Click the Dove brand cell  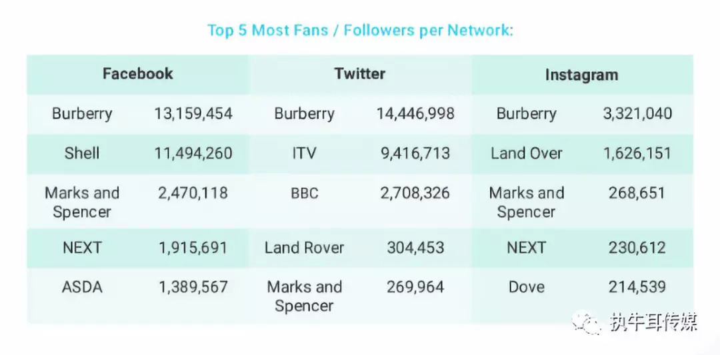pos(527,288)
